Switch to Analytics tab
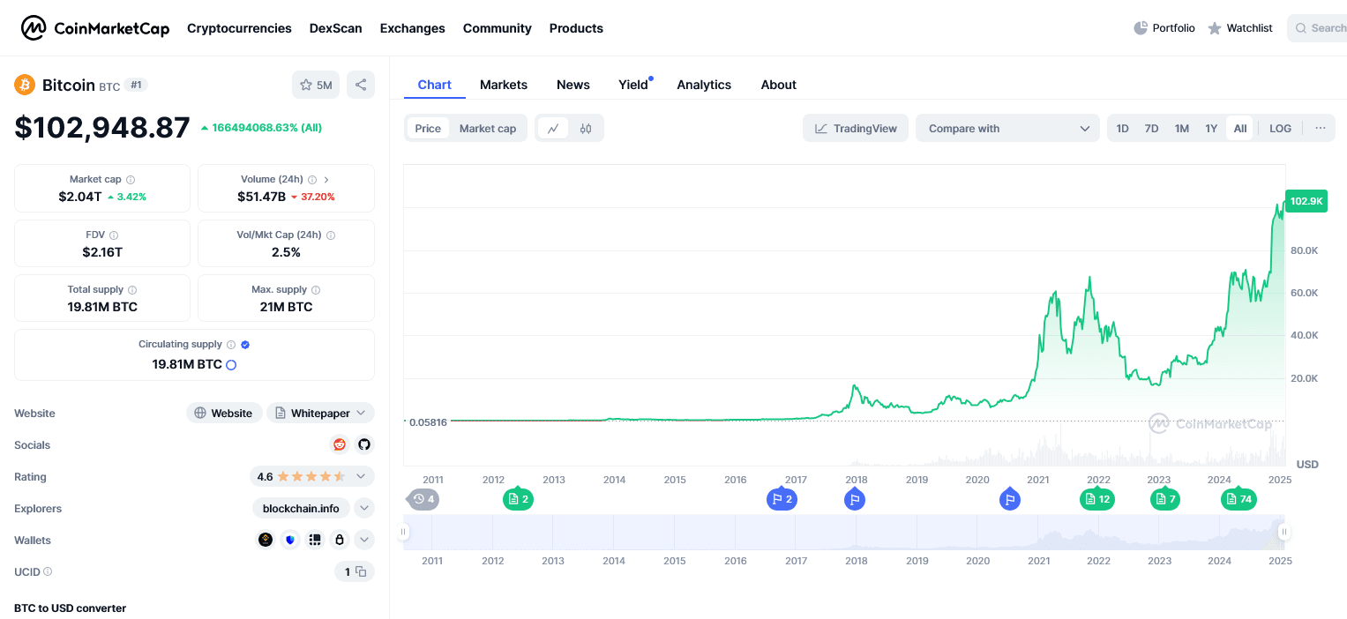This screenshot has height=619, width=1347. point(704,85)
